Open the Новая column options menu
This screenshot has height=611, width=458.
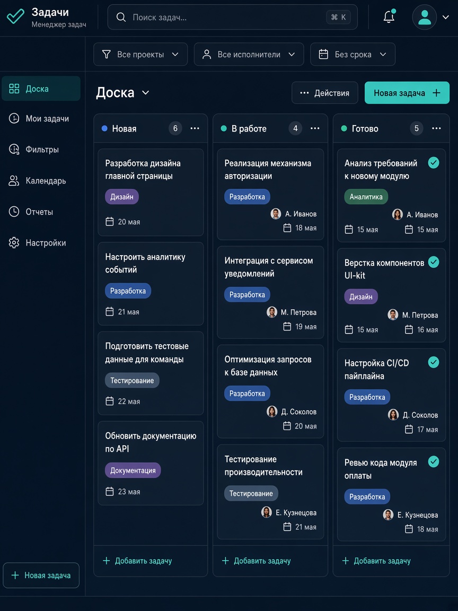[195, 128]
